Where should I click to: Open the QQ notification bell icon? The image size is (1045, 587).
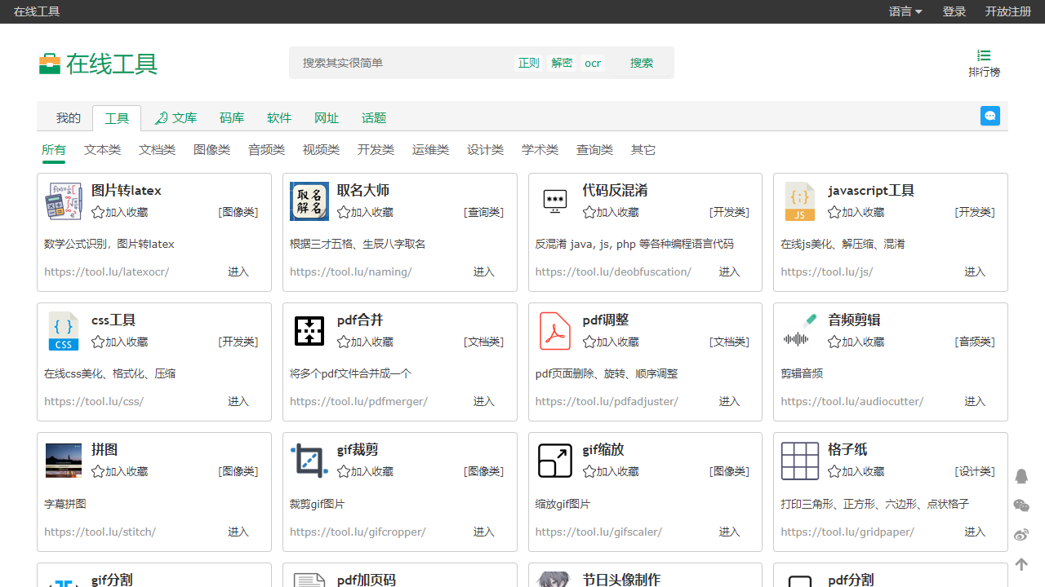[x=1021, y=476]
